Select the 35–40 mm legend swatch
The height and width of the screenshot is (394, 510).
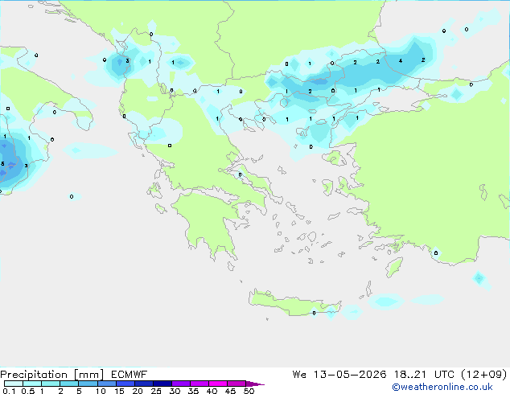click(199, 384)
